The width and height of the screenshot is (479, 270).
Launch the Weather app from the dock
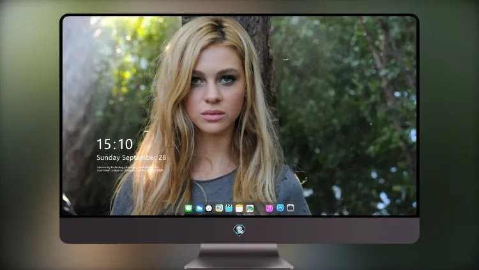click(199, 209)
